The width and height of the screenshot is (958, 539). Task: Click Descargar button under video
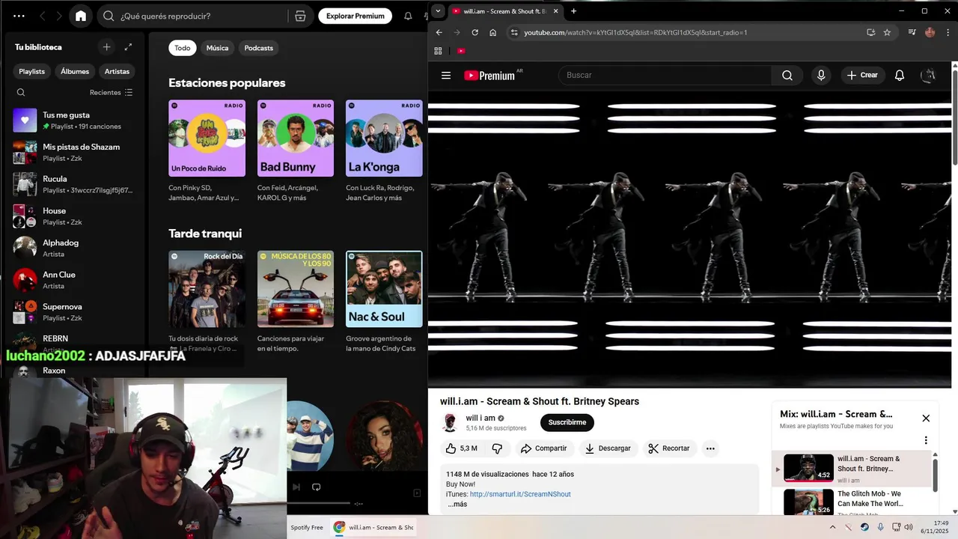[x=608, y=448]
